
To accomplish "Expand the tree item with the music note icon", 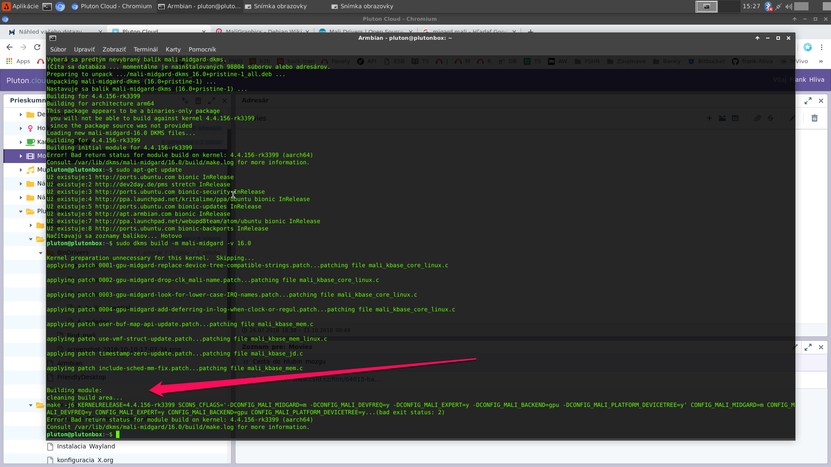I will coord(21,170).
